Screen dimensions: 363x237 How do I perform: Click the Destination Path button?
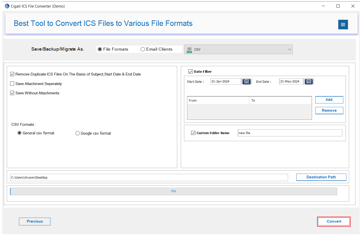click(x=321, y=177)
